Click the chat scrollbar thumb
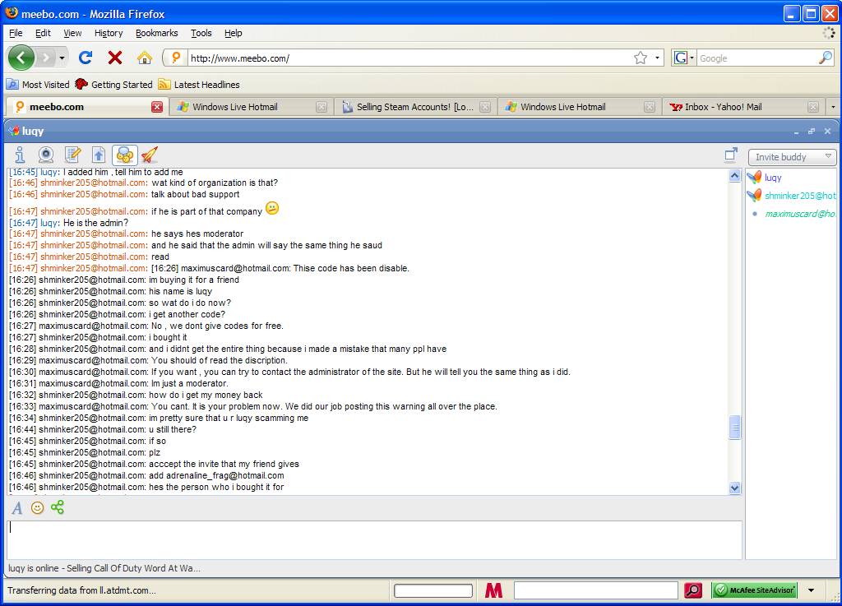This screenshot has height=606, width=842. pos(734,428)
